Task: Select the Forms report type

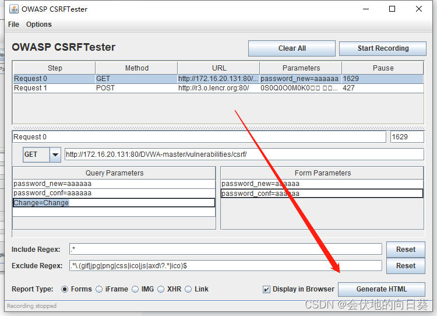Action: [x=76, y=289]
